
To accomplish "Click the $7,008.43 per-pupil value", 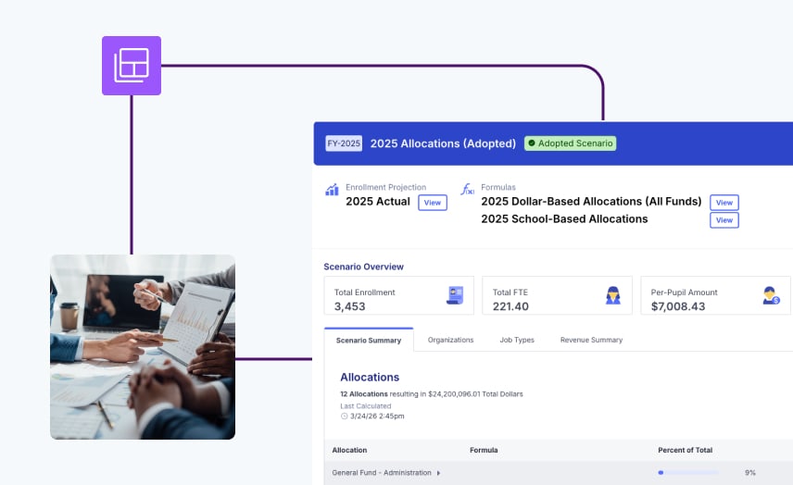I will pyautogui.click(x=678, y=306).
